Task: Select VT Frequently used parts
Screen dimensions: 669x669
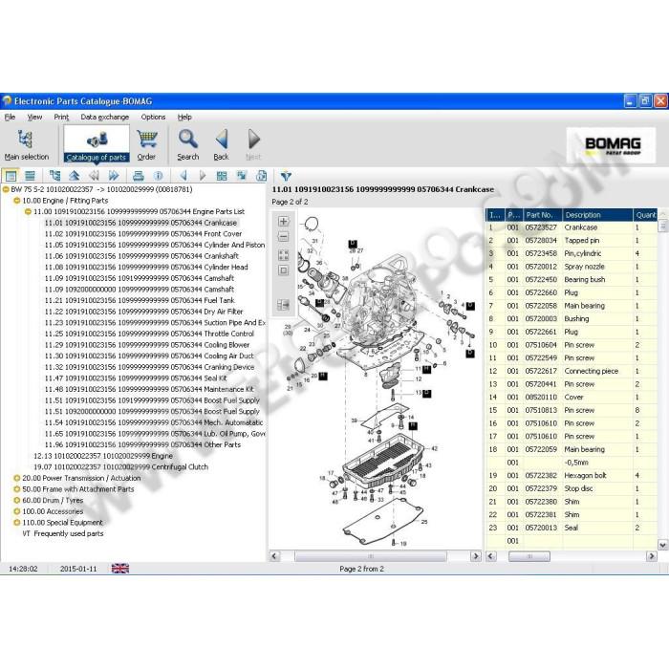Action: pos(63,533)
